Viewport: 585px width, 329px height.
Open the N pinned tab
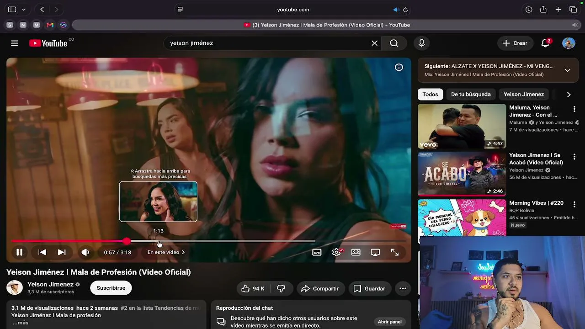click(x=23, y=25)
